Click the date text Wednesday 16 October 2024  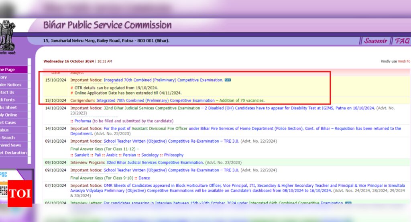69,61
